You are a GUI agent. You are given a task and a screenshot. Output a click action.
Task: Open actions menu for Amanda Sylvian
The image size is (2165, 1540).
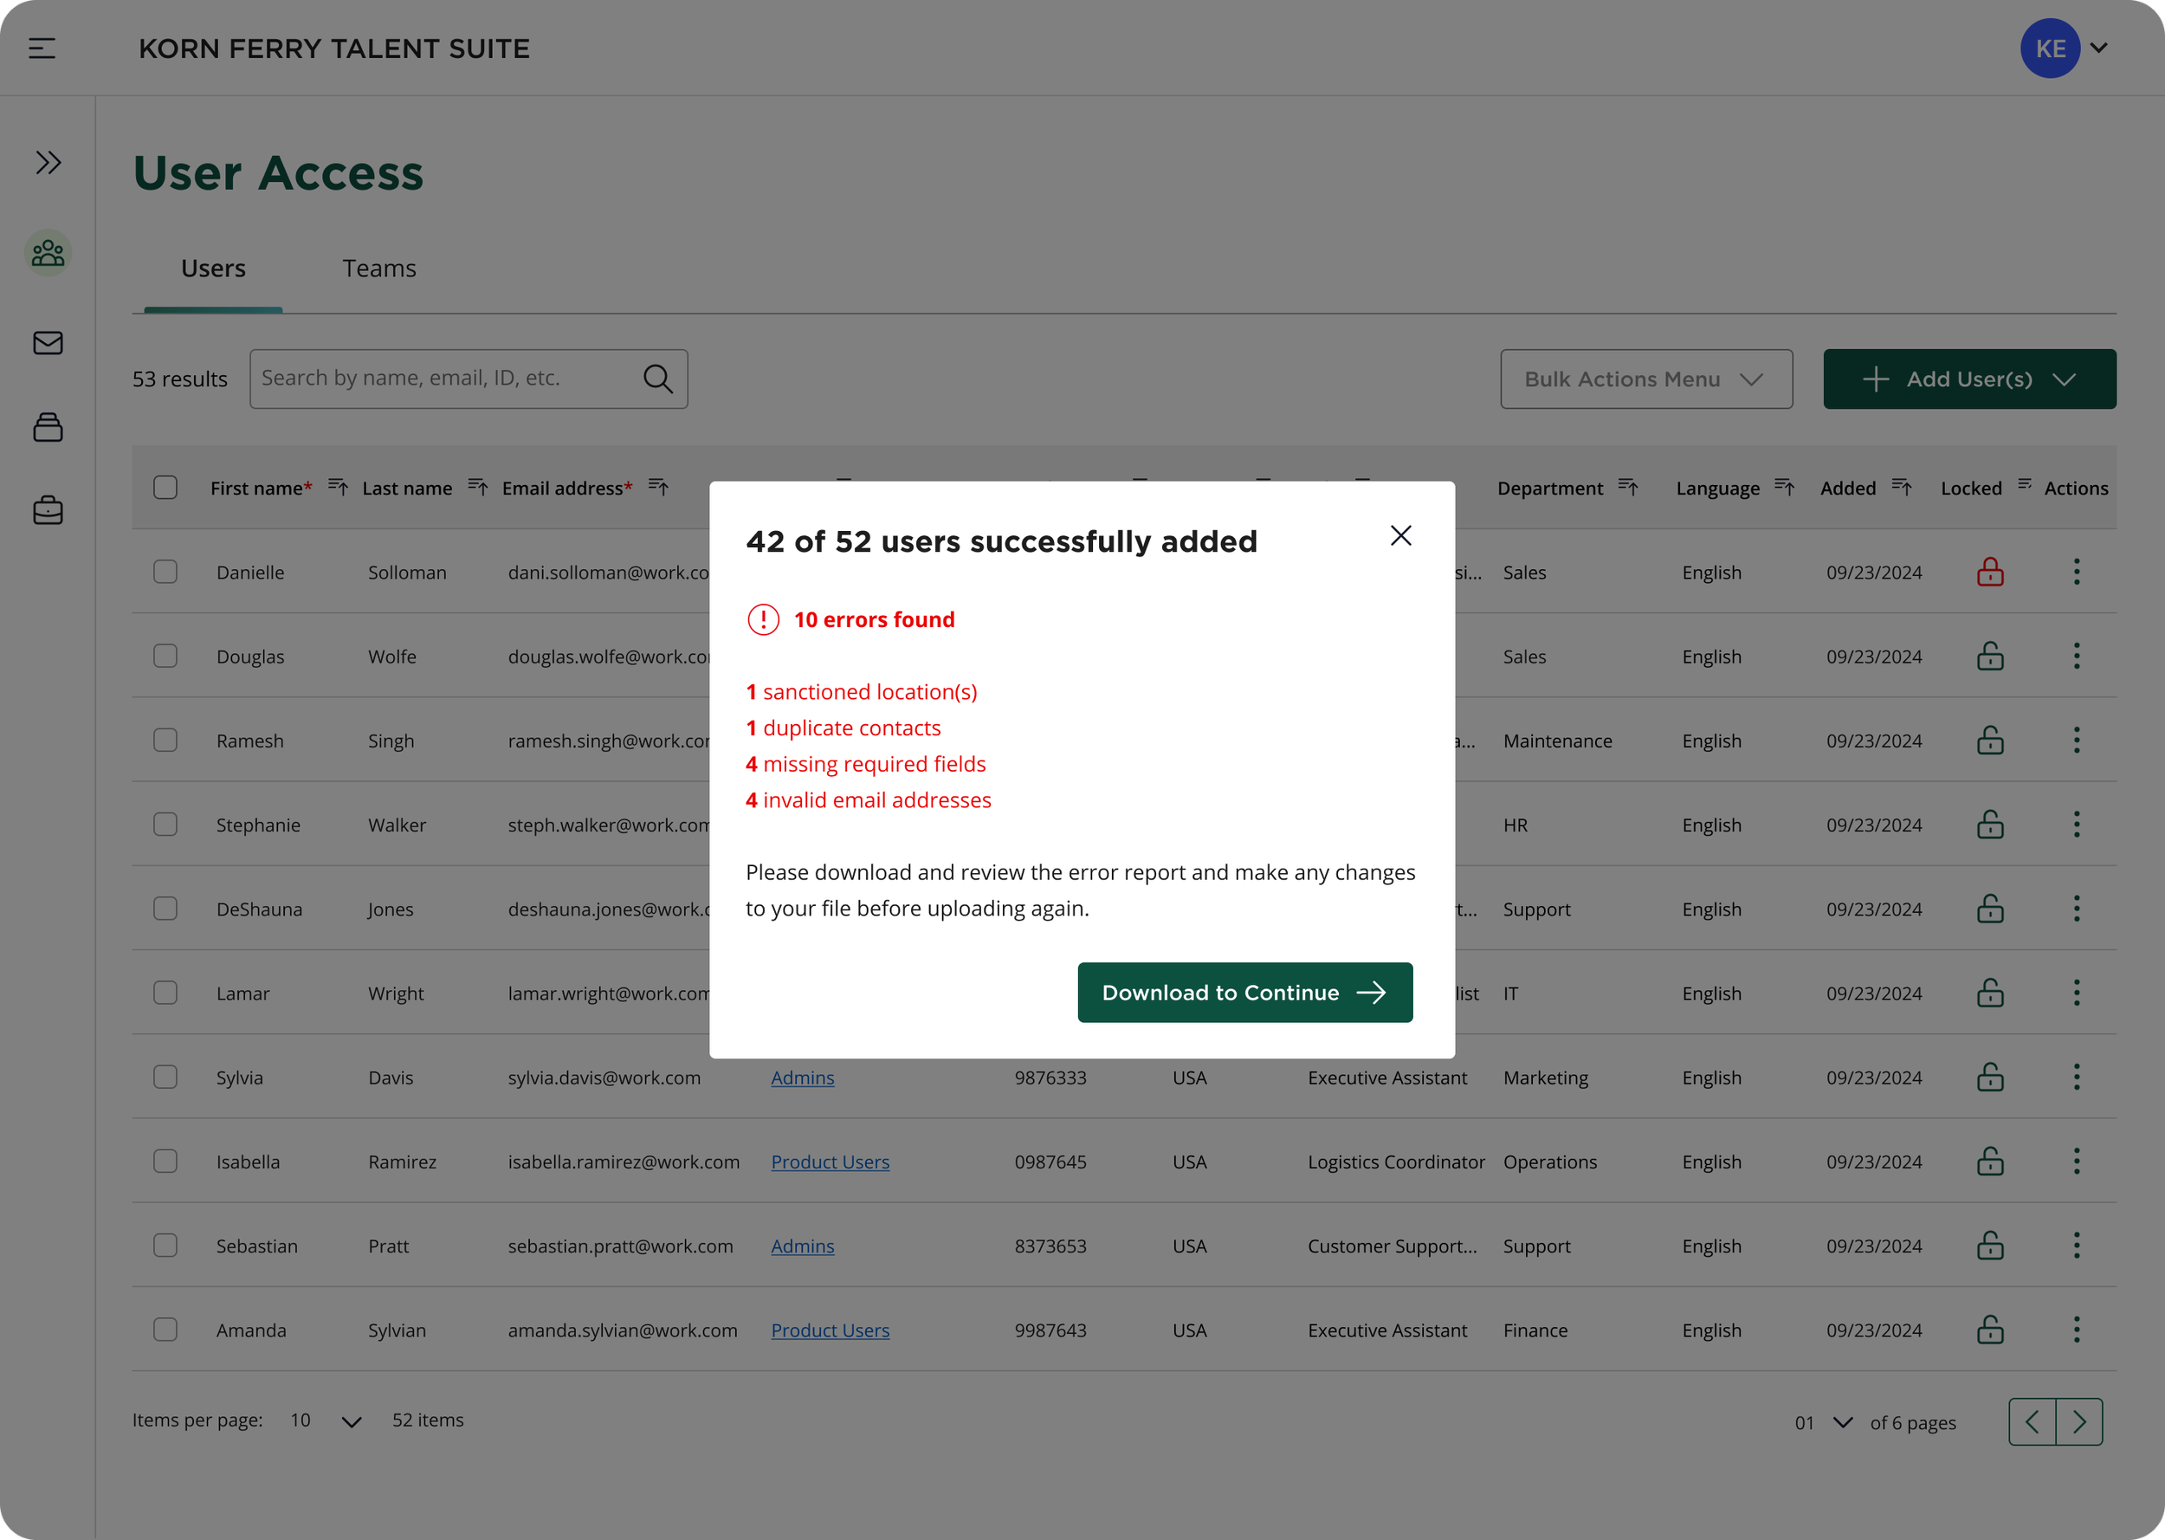coord(2076,1330)
